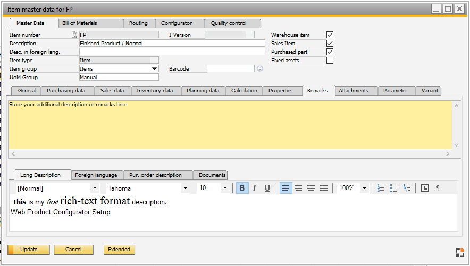Open the 100% zoom dropdown
Viewport: 470px width, 266px height.
tap(364, 188)
